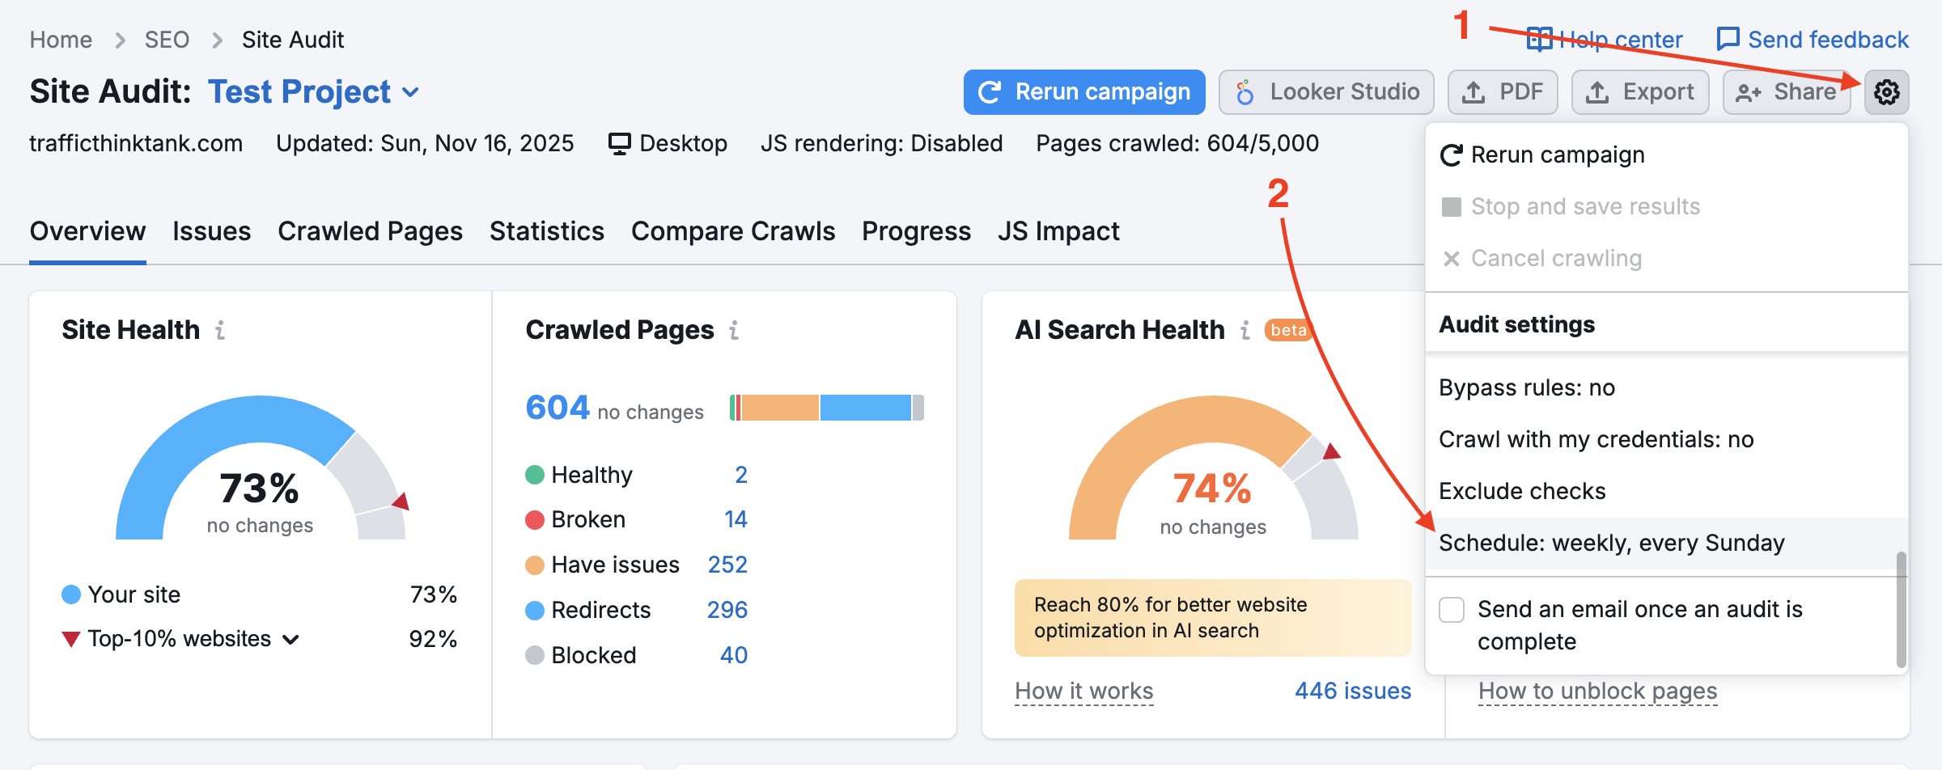The image size is (1942, 770).
Task: Open the audit settings gear menu
Action: coord(1887,91)
